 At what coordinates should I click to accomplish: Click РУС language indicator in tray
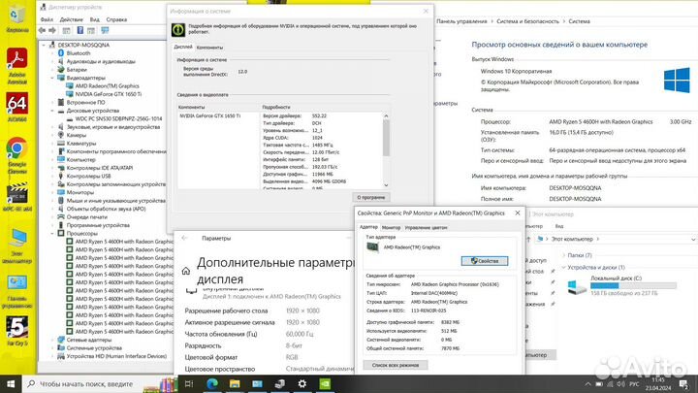click(x=634, y=384)
